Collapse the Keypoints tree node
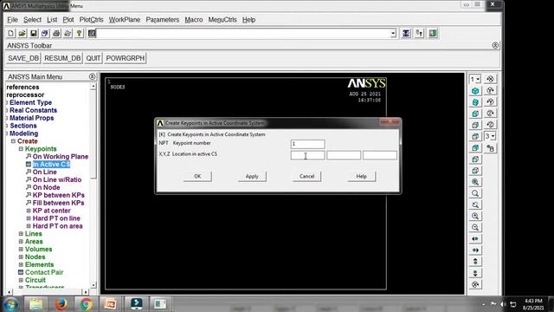This screenshot has height=312, width=554. pyautogui.click(x=21, y=149)
